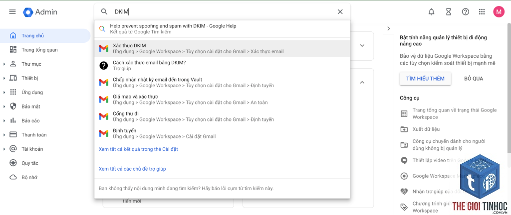Open the Google apps grid
The width and height of the screenshot is (511, 215).
pyautogui.click(x=482, y=12)
